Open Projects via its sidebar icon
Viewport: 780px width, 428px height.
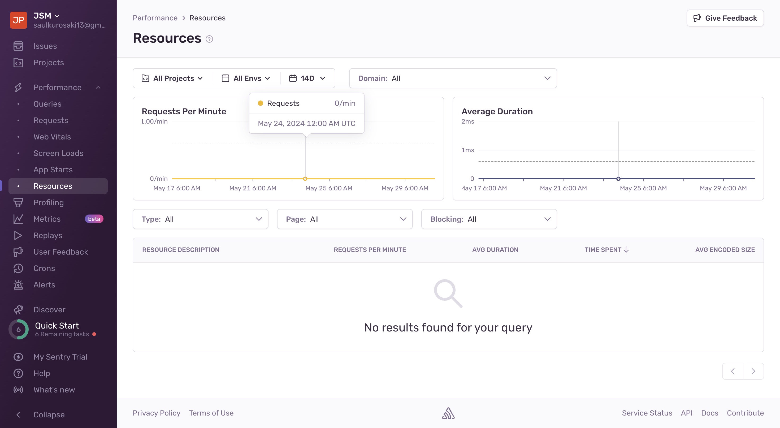pos(18,63)
